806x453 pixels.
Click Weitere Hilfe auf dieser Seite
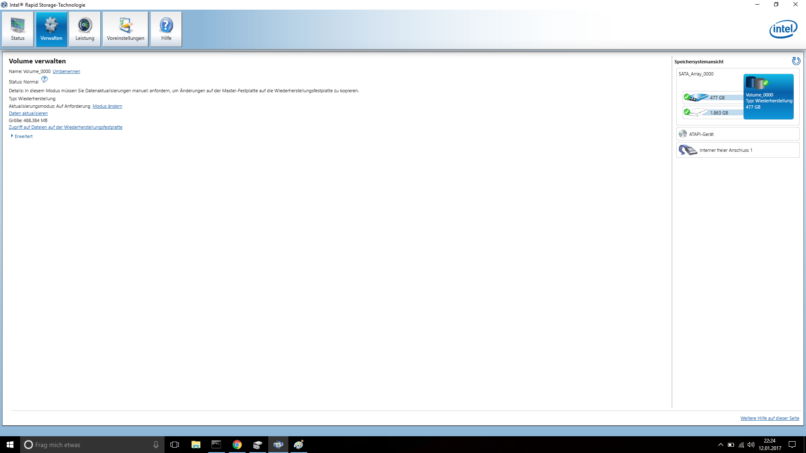point(769,418)
